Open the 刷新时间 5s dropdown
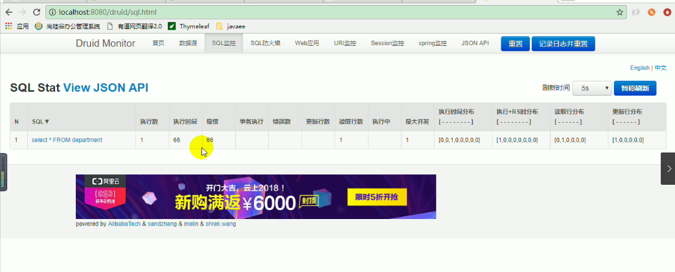This screenshot has height=272, width=675. click(592, 88)
